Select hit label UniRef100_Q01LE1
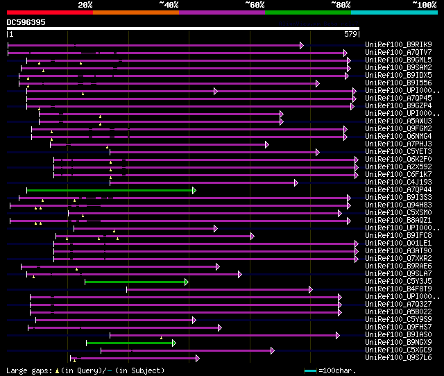The width and height of the screenshot is (444, 376). (x=398, y=243)
